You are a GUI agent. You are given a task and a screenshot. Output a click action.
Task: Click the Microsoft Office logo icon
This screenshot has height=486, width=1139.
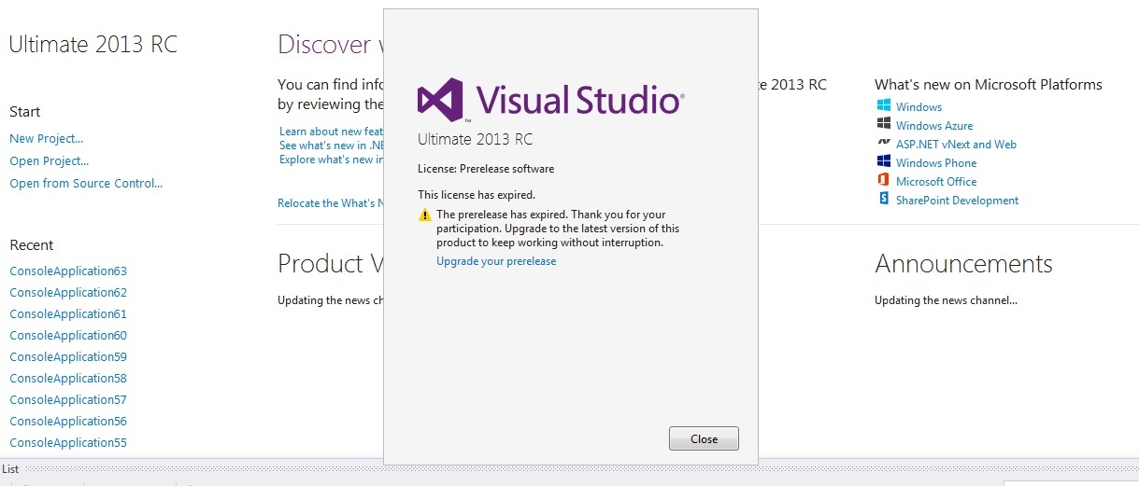[x=883, y=180]
